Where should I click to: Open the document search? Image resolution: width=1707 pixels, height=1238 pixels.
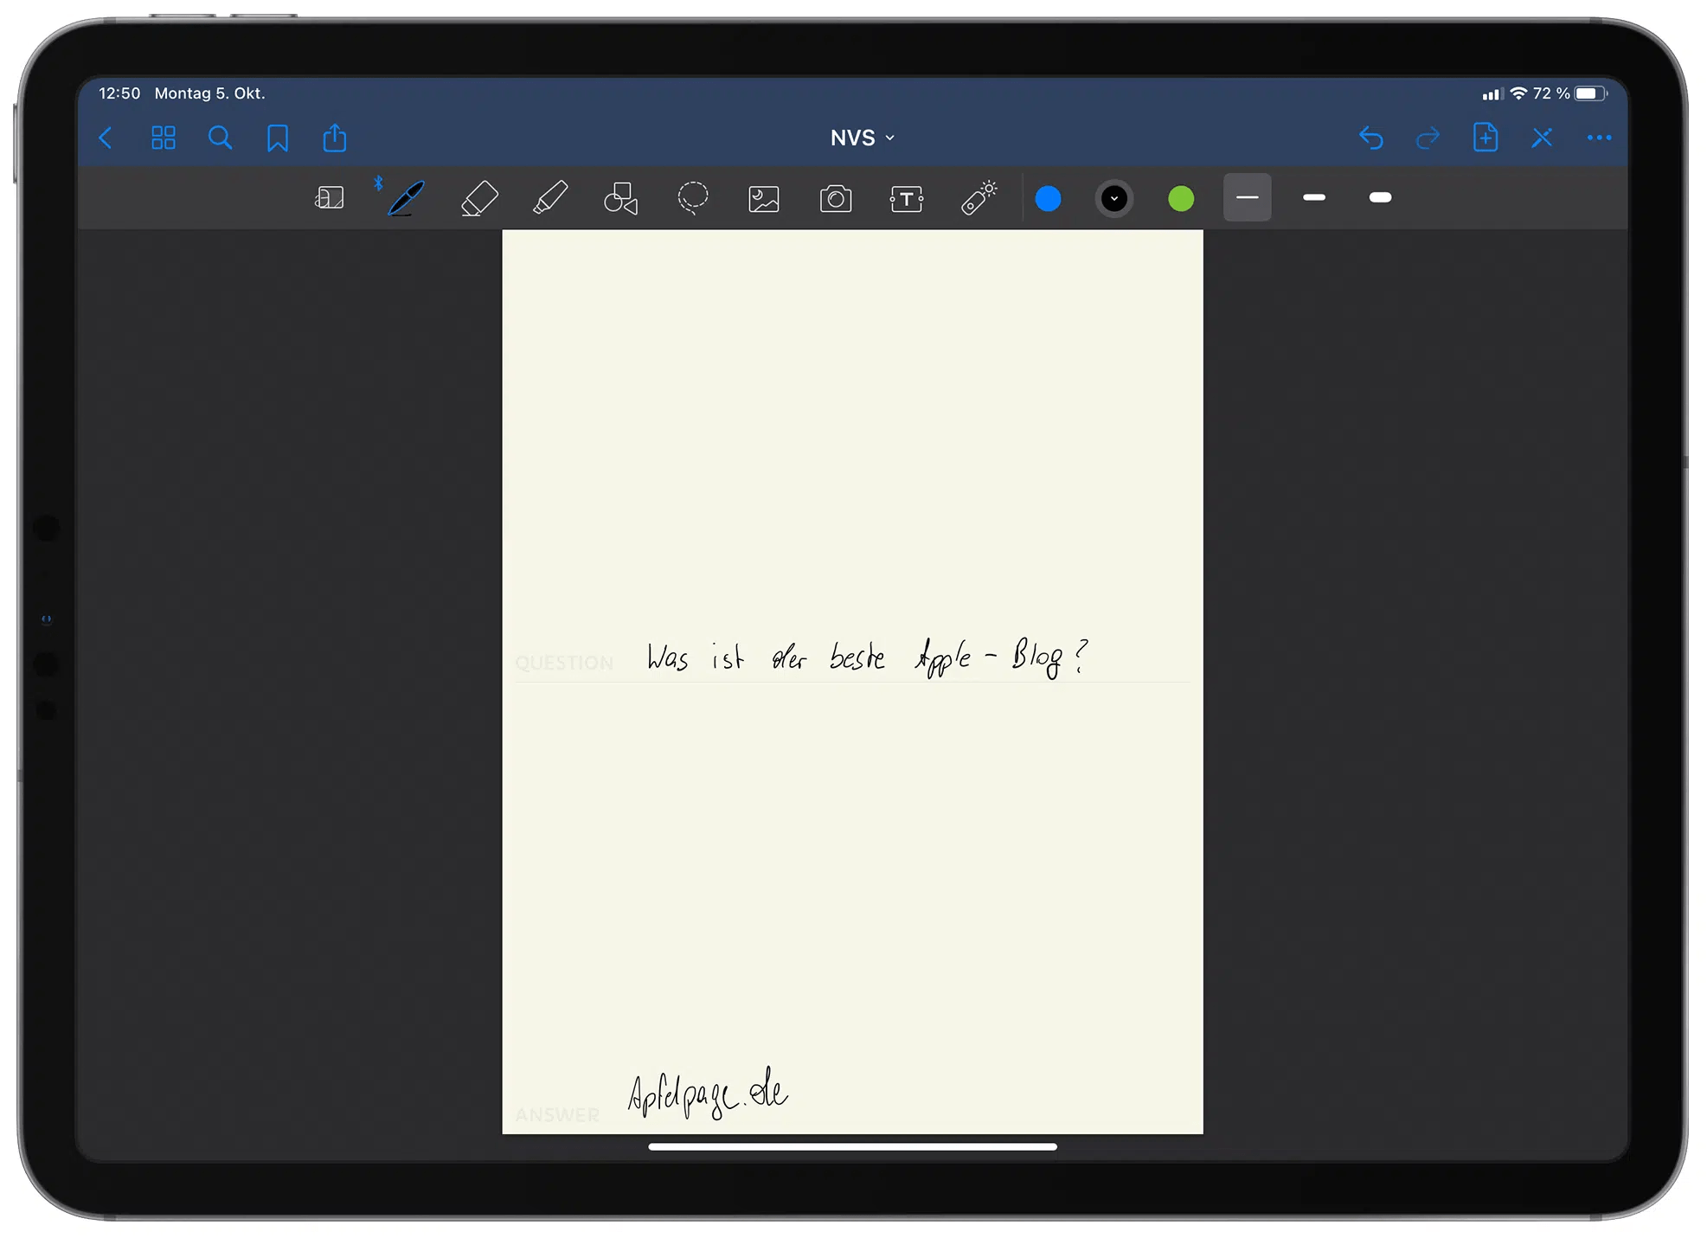[221, 138]
